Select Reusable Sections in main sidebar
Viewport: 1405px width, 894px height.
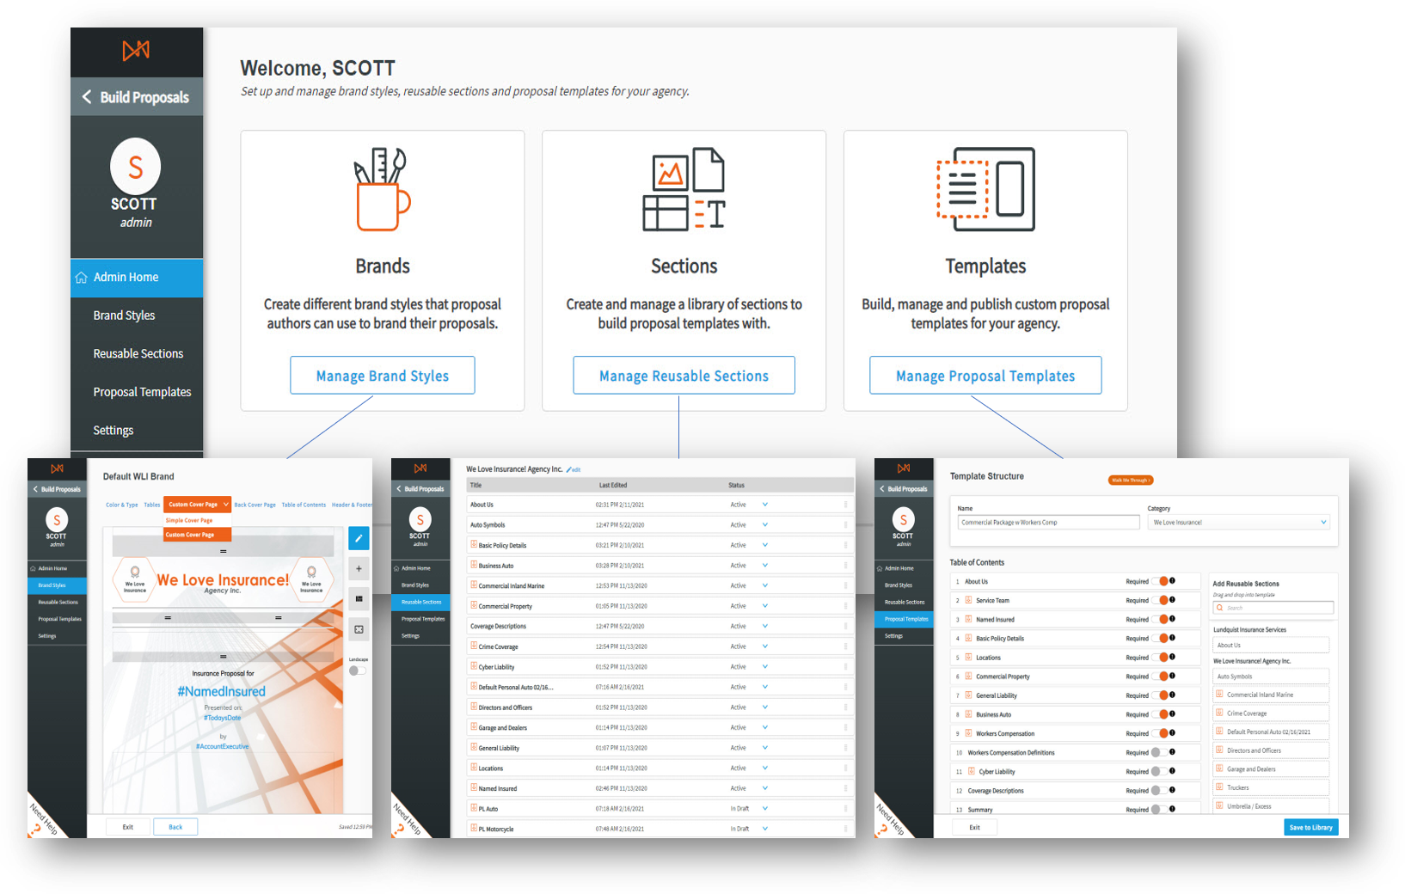138,353
